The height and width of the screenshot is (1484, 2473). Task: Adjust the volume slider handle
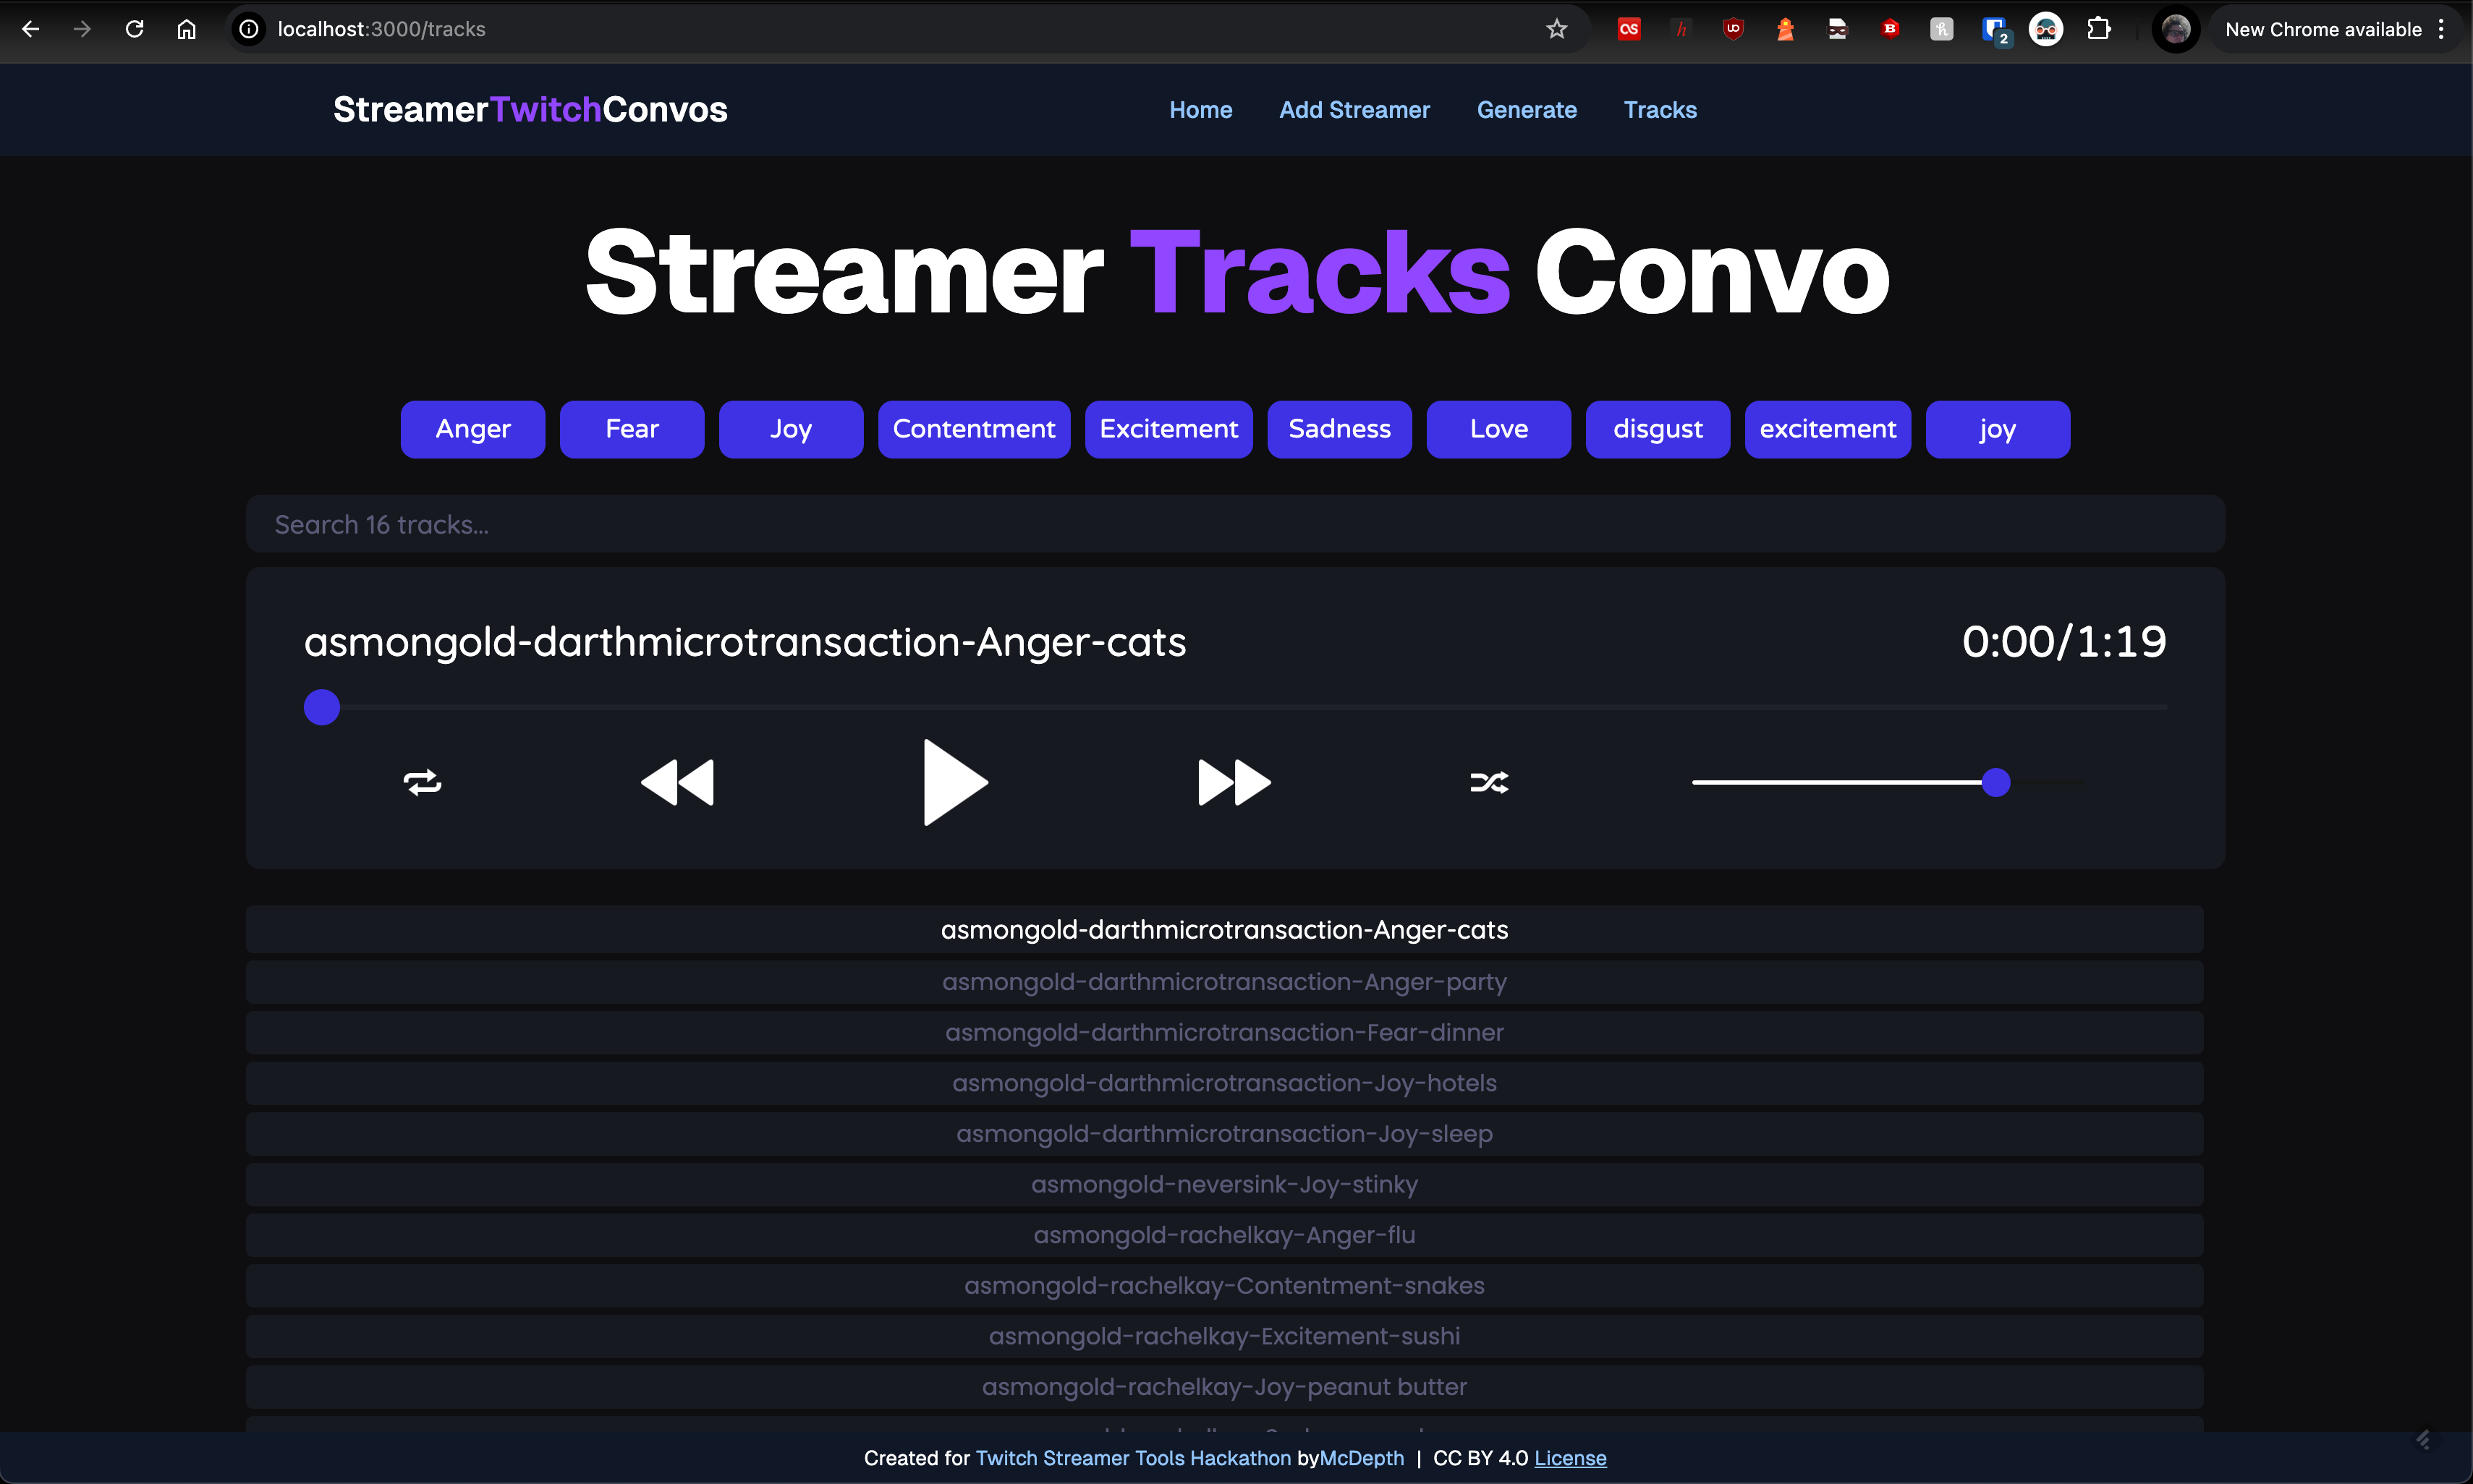point(1995,782)
